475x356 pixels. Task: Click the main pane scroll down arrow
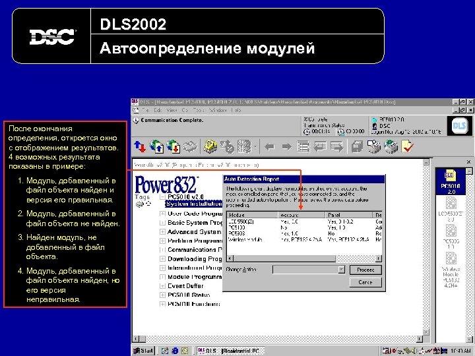(426, 332)
